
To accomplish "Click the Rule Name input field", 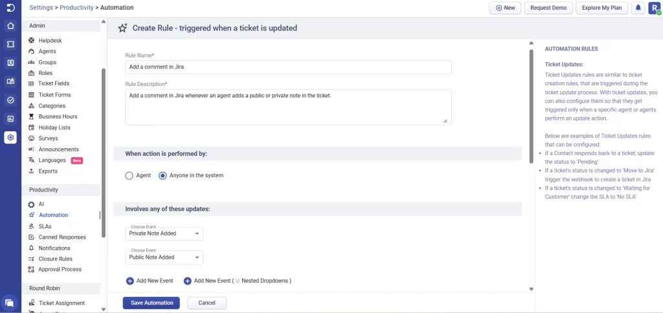I will [287, 67].
